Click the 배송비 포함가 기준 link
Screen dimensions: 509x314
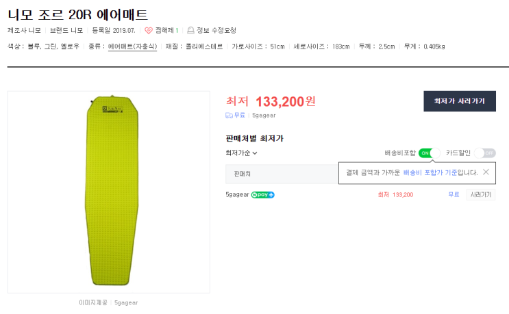coord(430,172)
